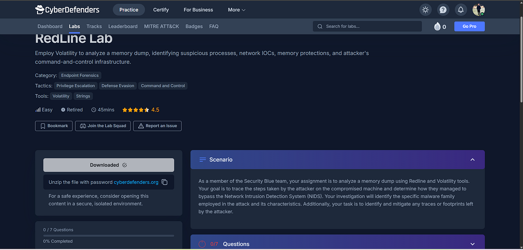The image size is (523, 250).
Task: Click the warning triangle in Report an Issue
Action: pos(141,126)
